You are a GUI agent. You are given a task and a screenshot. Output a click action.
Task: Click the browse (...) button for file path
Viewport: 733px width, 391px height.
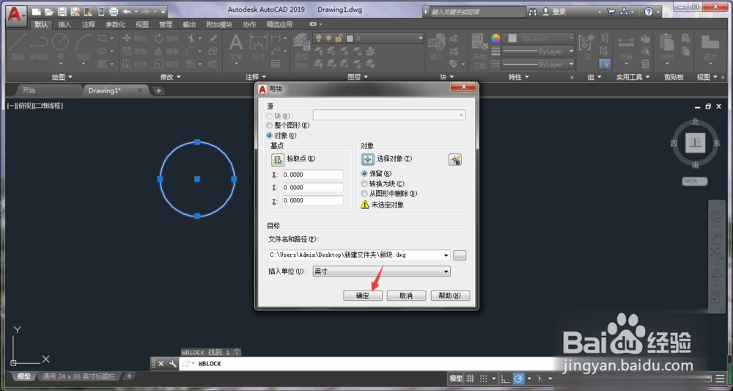(460, 255)
